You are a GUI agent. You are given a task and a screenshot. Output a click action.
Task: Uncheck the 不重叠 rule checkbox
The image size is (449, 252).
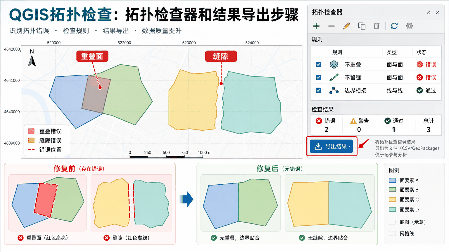click(x=318, y=64)
